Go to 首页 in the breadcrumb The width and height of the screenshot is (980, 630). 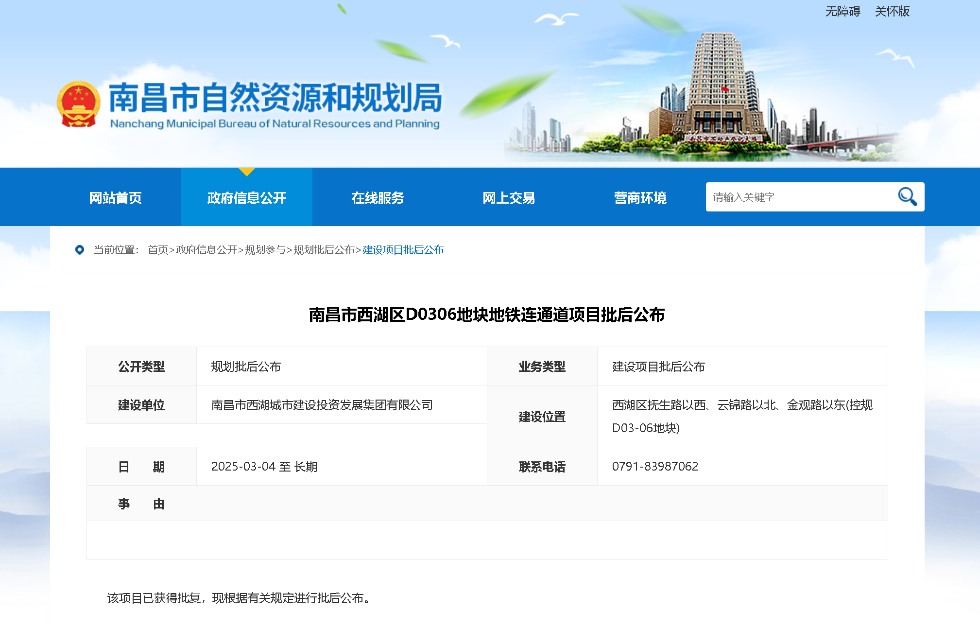(x=158, y=250)
